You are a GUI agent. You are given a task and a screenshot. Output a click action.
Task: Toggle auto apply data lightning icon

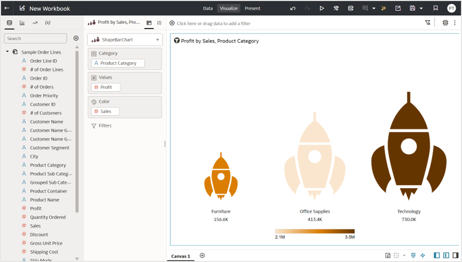click(423, 255)
